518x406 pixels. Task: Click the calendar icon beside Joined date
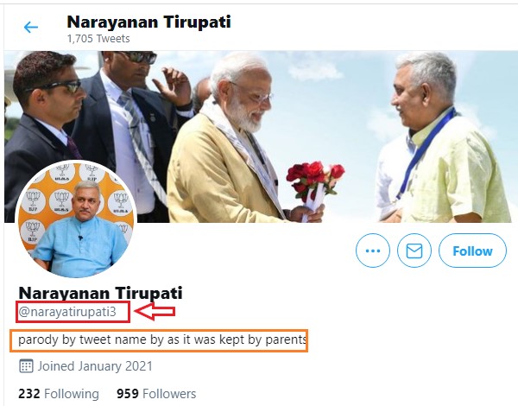tap(26, 366)
